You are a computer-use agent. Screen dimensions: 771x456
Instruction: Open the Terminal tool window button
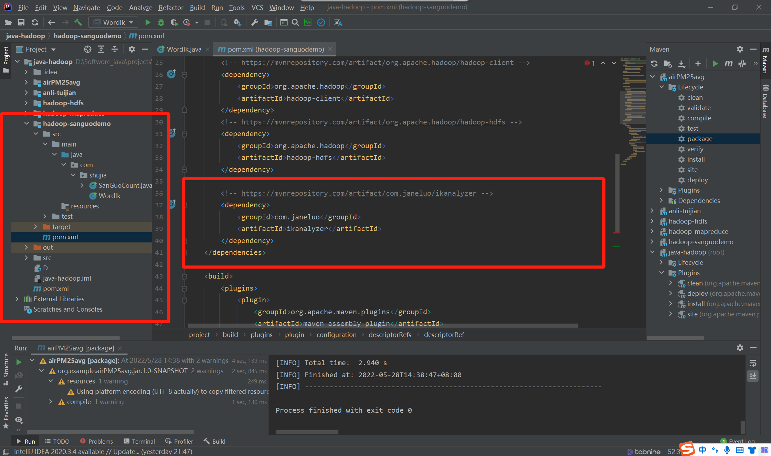(139, 442)
